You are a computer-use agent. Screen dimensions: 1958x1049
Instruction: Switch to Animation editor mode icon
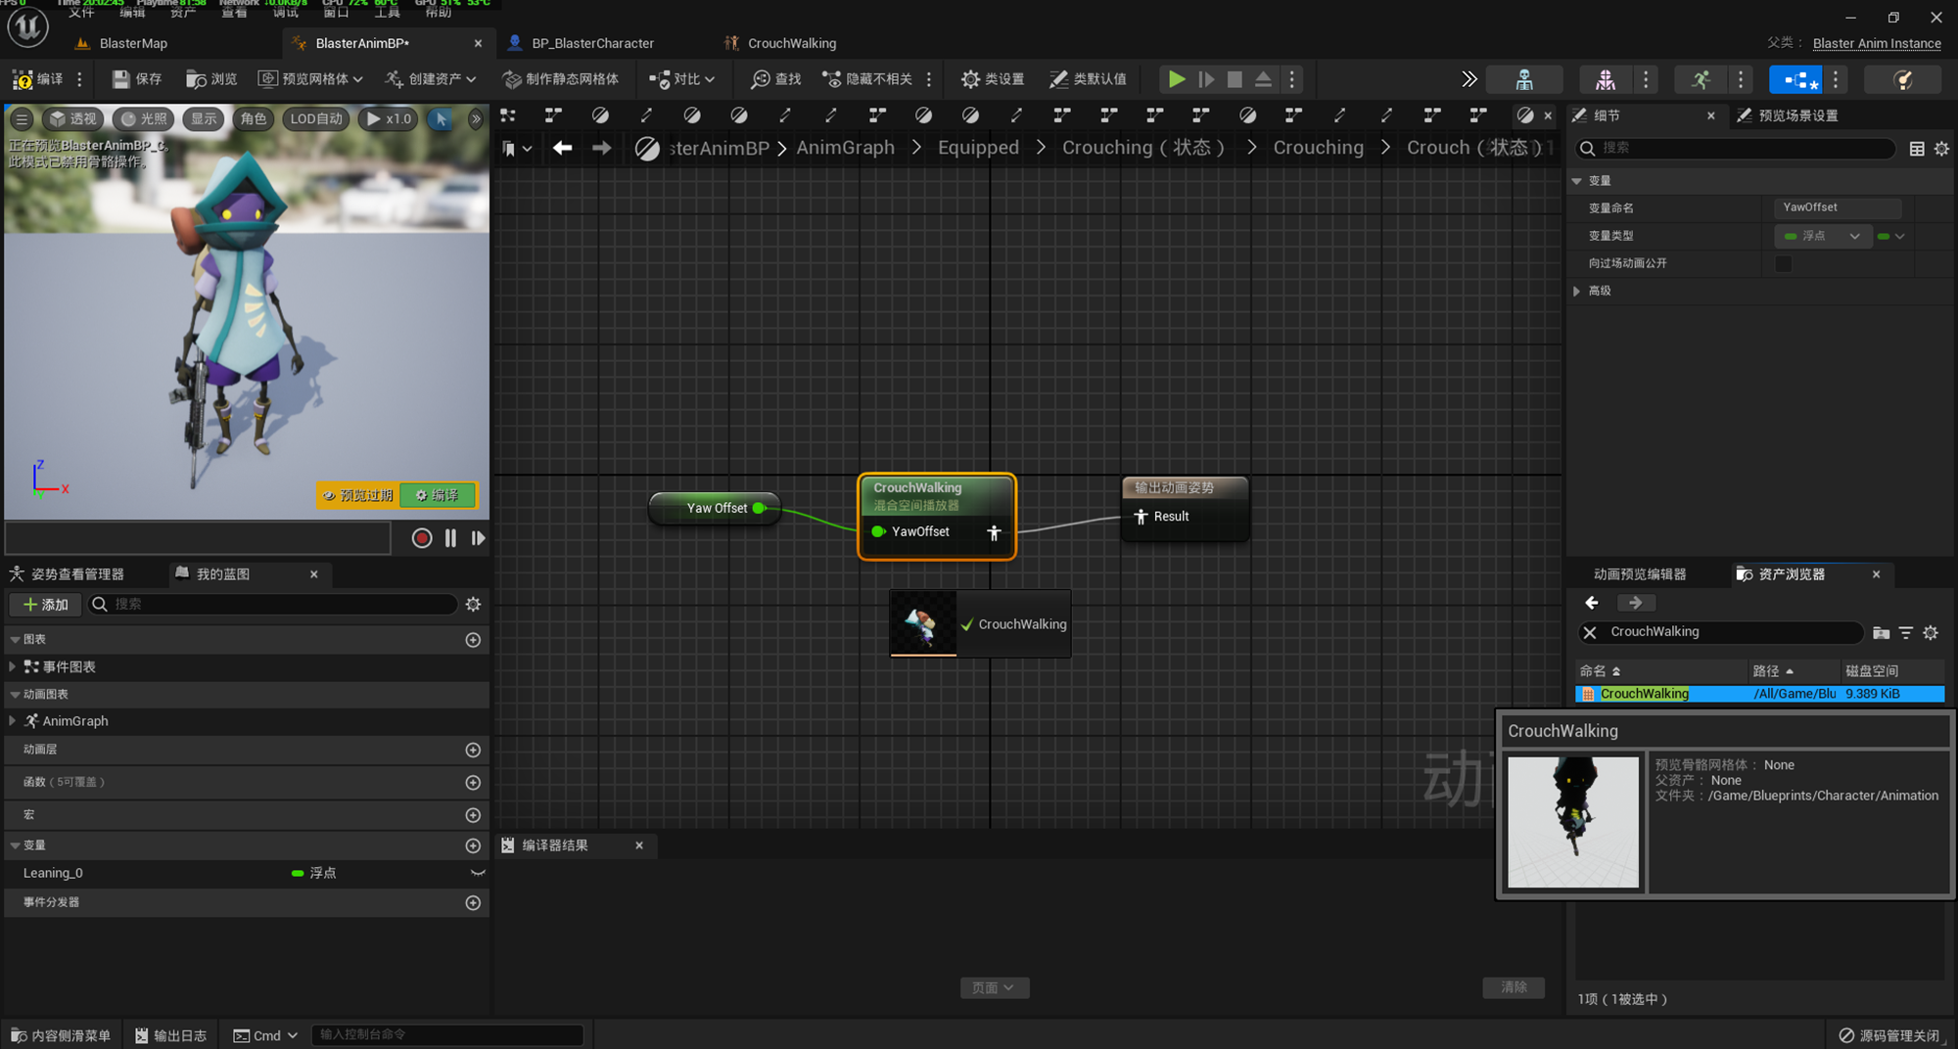(1701, 79)
